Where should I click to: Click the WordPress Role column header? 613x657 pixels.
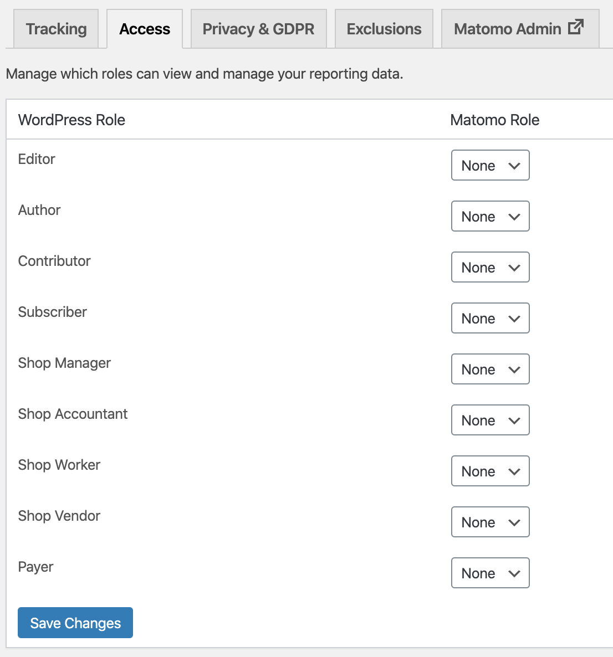tap(71, 120)
